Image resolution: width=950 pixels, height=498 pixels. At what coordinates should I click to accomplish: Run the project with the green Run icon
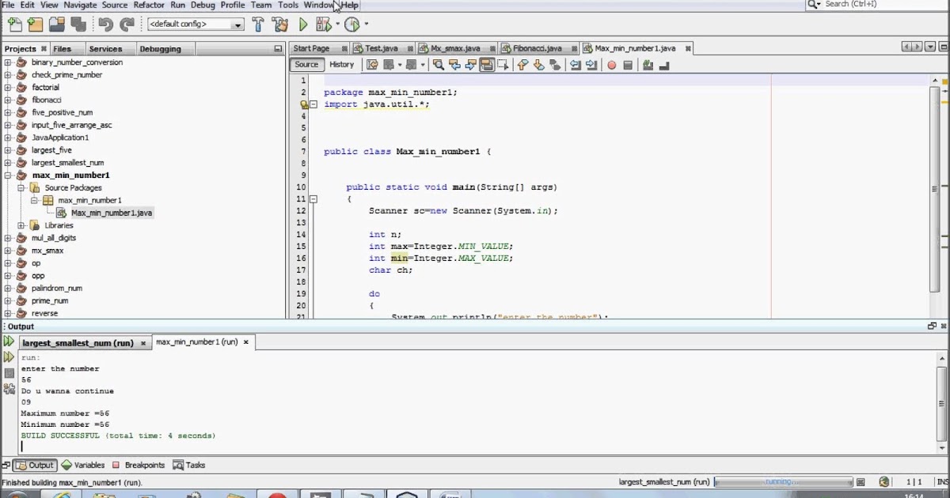tap(302, 25)
